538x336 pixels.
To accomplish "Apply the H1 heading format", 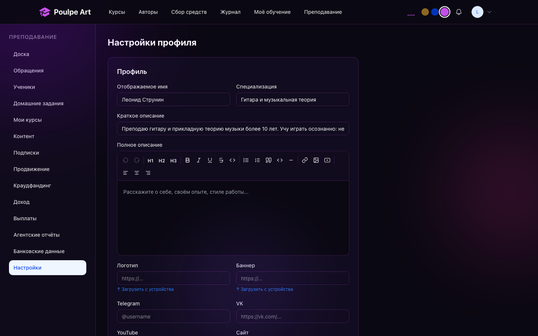I will tap(151, 161).
